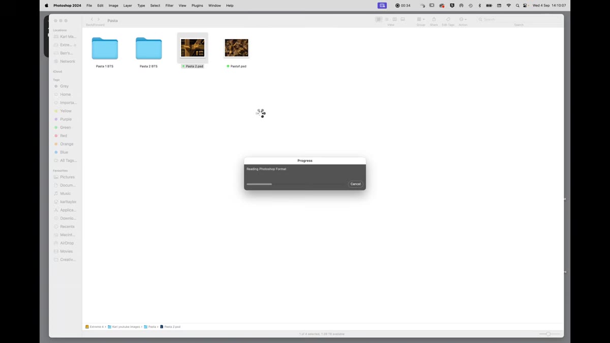Open the Group dropdown in Finder toolbar
Viewport: 610px width, 343px height.
(420, 19)
